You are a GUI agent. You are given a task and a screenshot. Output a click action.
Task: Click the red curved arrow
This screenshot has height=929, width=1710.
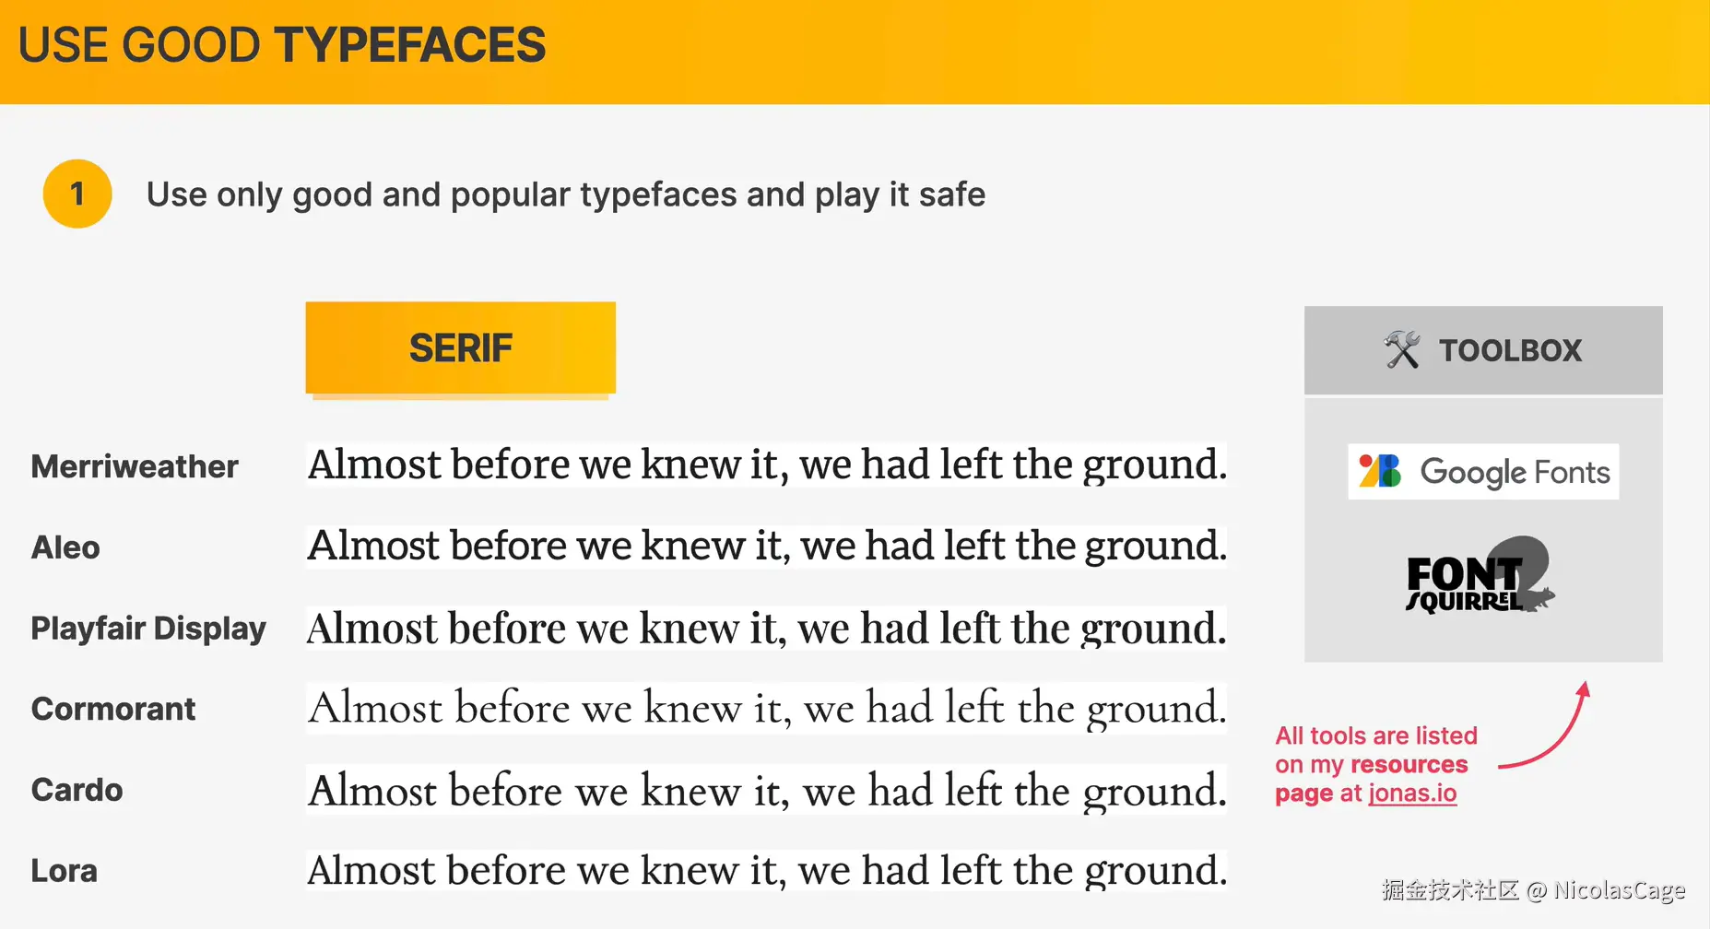1549,733
